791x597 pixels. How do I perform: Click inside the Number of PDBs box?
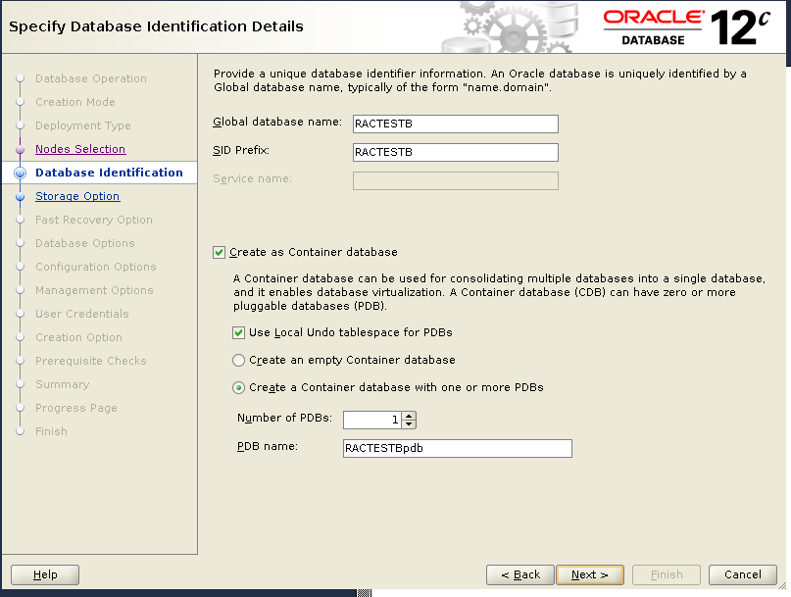tap(372, 420)
